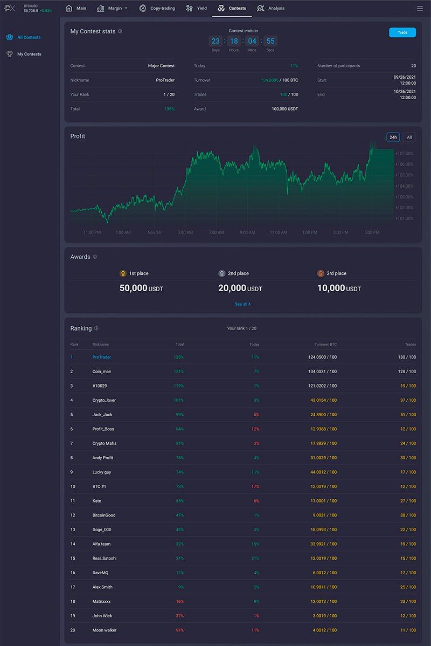Click the Trade button

(x=402, y=32)
